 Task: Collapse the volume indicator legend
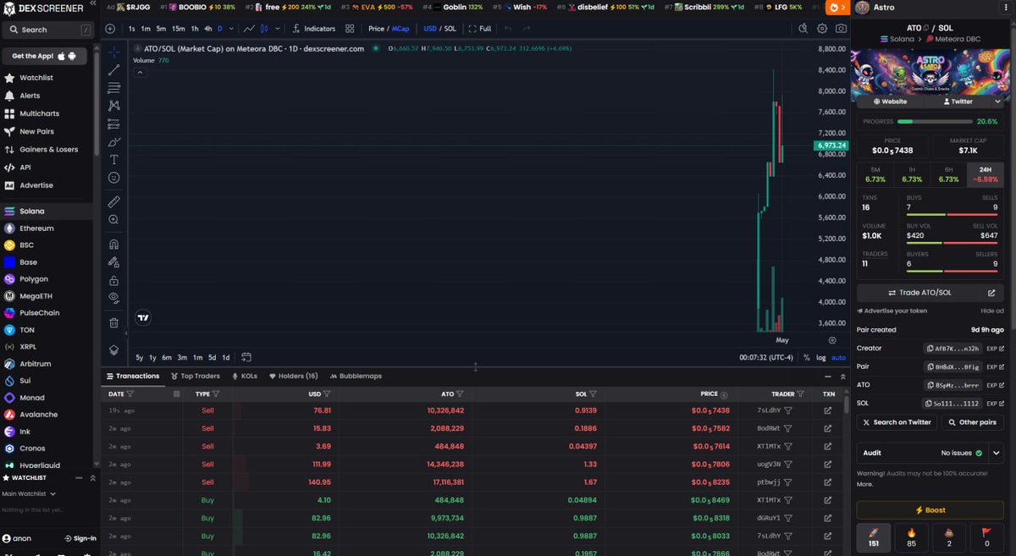click(x=141, y=73)
